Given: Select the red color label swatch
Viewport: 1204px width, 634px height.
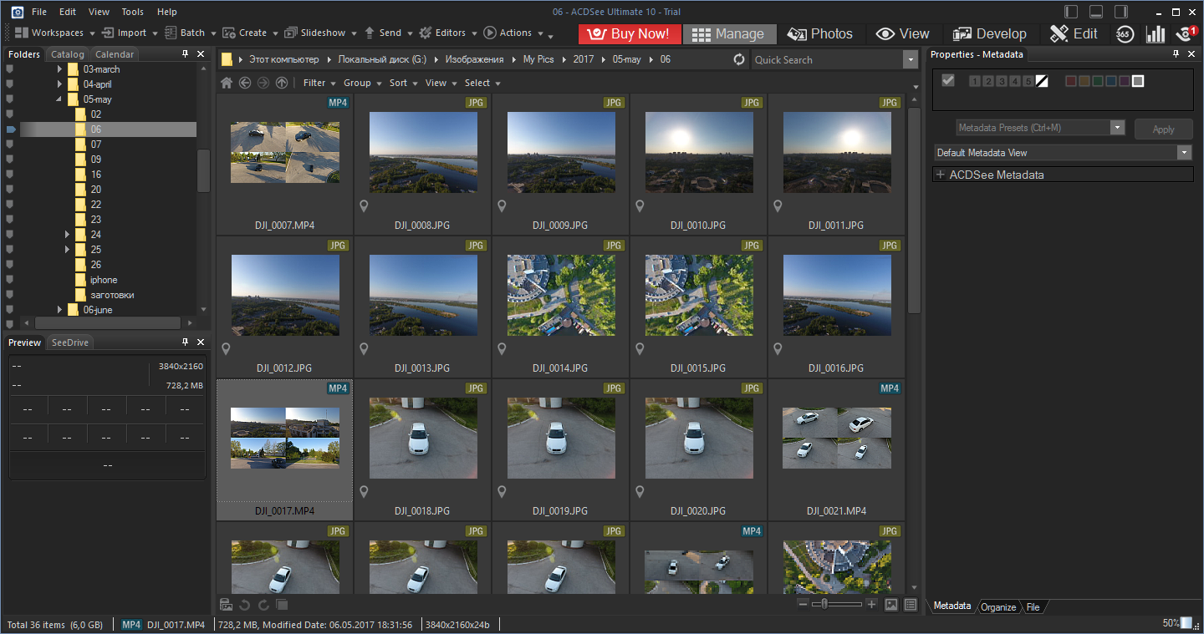Looking at the screenshot, I should click(1071, 81).
